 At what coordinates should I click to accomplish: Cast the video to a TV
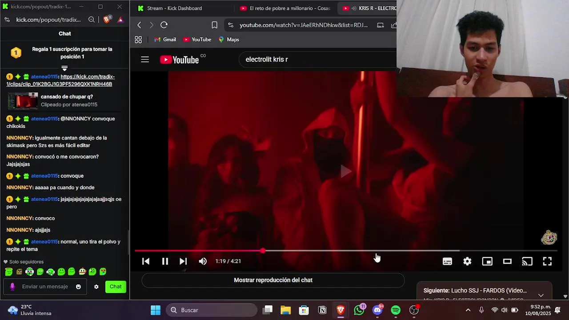tap(527, 261)
